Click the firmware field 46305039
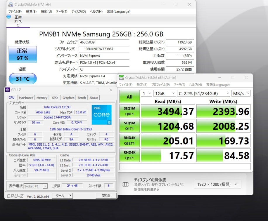The image size is (268, 221). tap(104, 42)
